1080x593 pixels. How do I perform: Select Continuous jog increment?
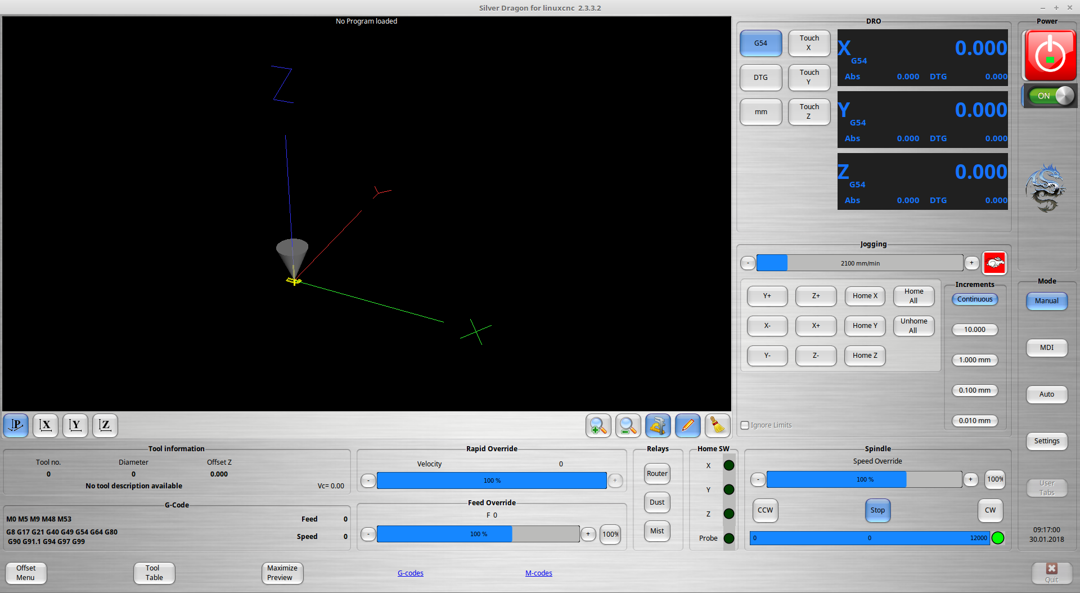[x=975, y=299]
